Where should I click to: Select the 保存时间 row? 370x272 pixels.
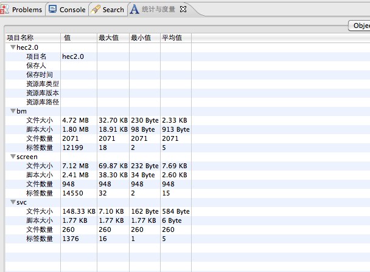(x=39, y=74)
